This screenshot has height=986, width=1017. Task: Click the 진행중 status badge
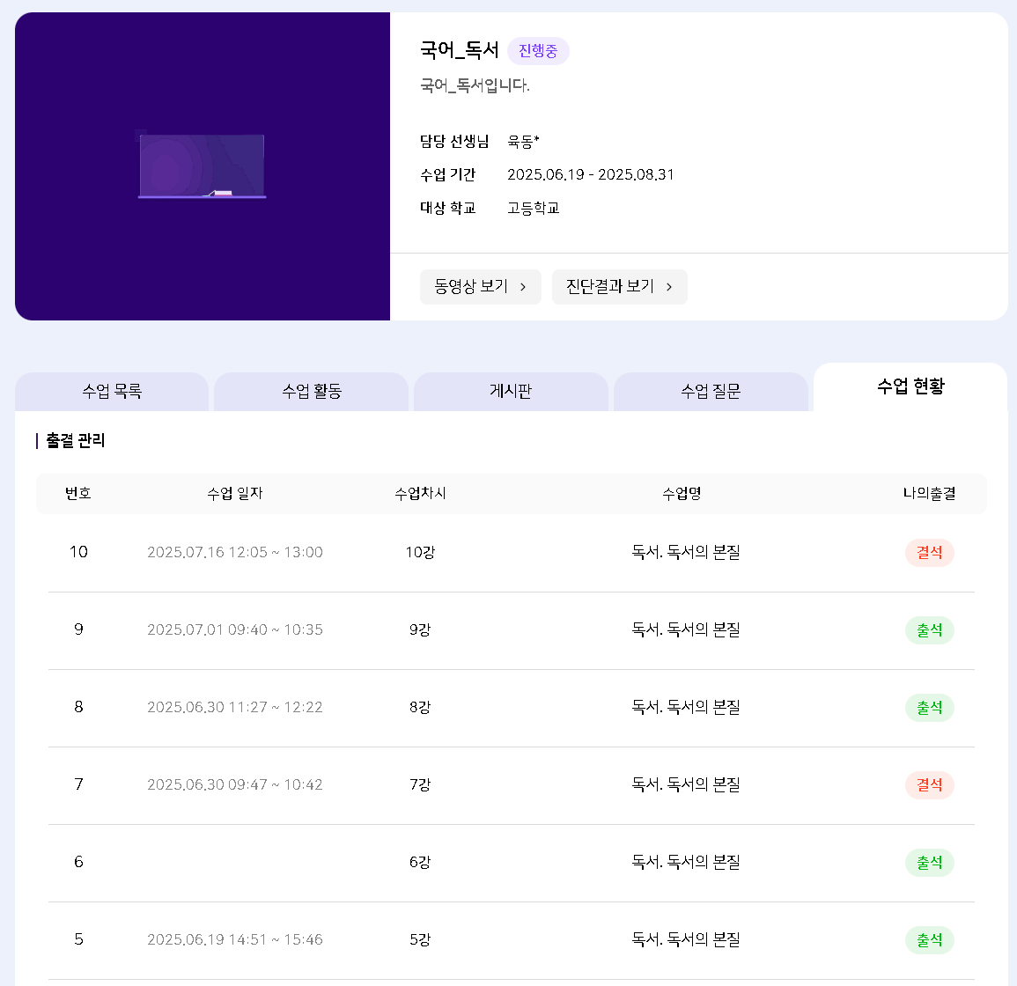pos(538,51)
